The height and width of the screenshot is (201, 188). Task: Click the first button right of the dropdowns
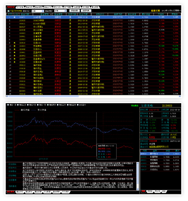74,11
